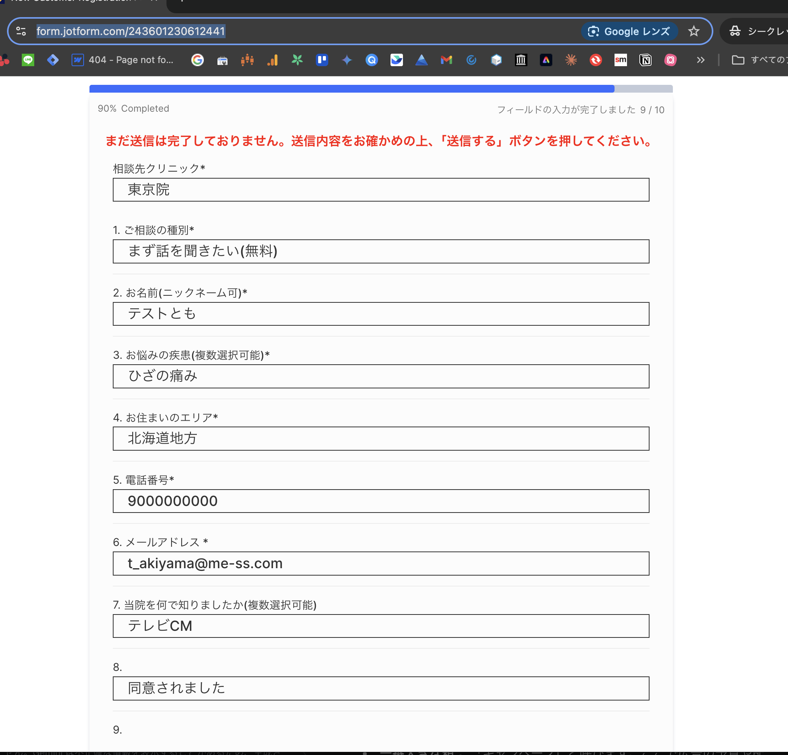
Task: Click the 相談先クリニック field showing 東京院
Action: pos(380,190)
